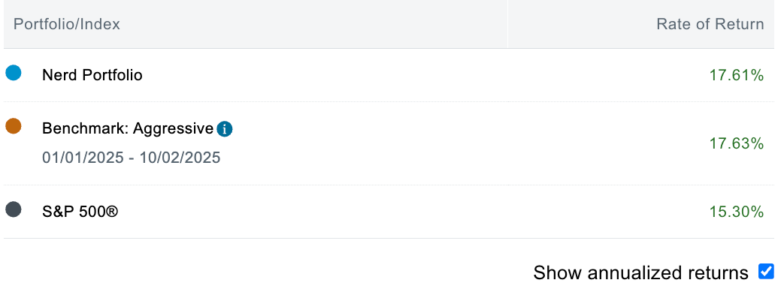Click the Rate of Return header
Screen dimensions: 781x304
710,24
